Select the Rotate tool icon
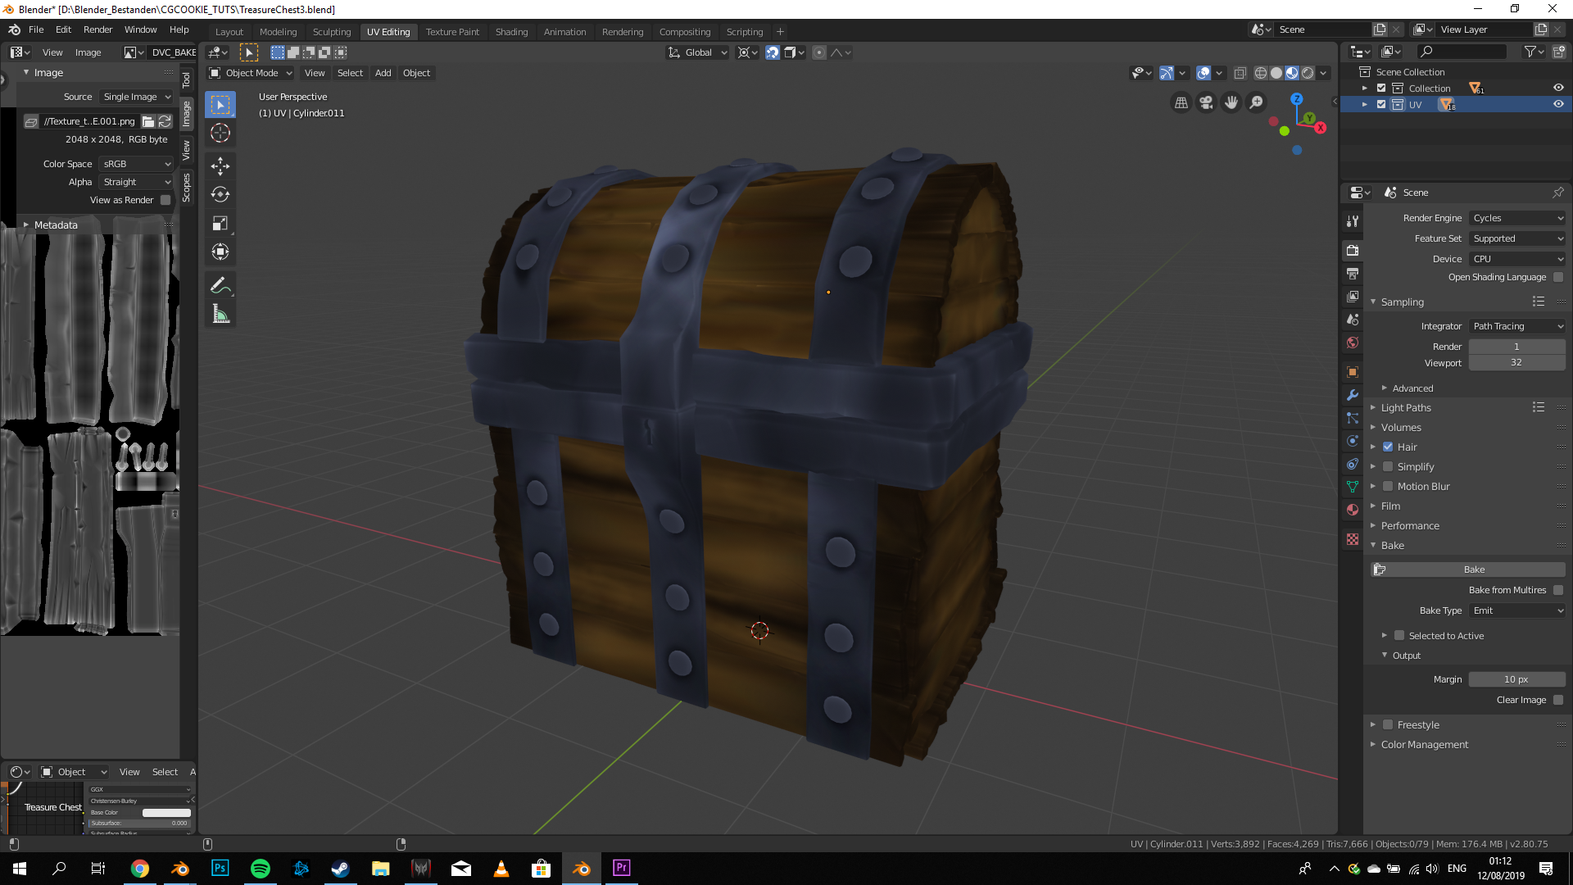The image size is (1573, 885). pos(220,195)
